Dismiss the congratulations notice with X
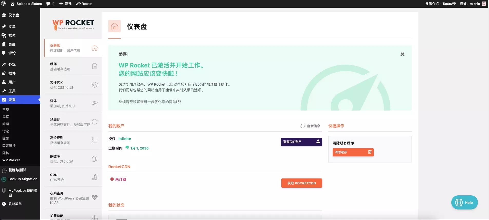 coord(402,54)
